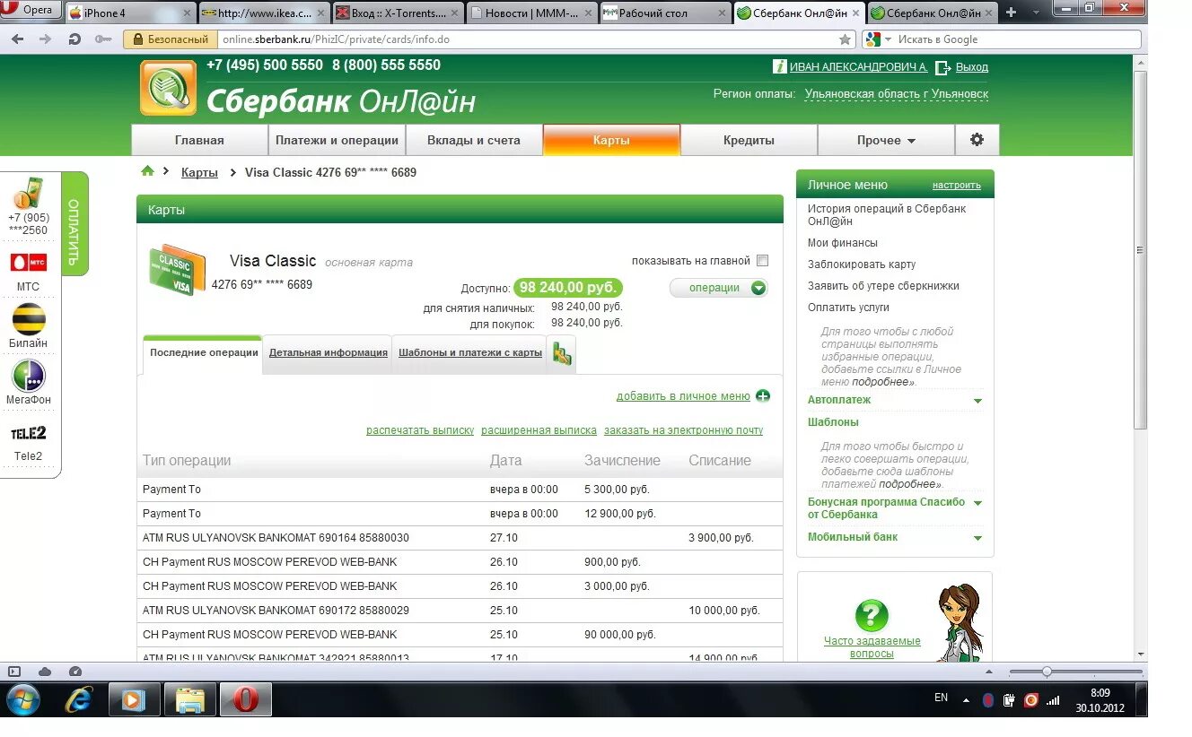Viewport: 1192px width, 737px height.
Task: Open Мои финансы link
Action: point(843,243)
